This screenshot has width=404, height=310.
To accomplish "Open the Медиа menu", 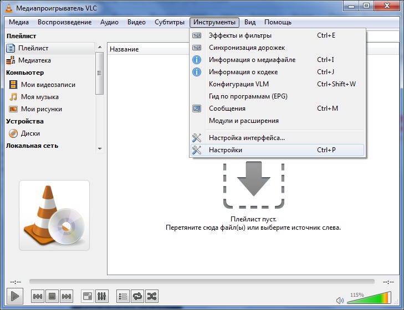I will (x=19, y=22).
